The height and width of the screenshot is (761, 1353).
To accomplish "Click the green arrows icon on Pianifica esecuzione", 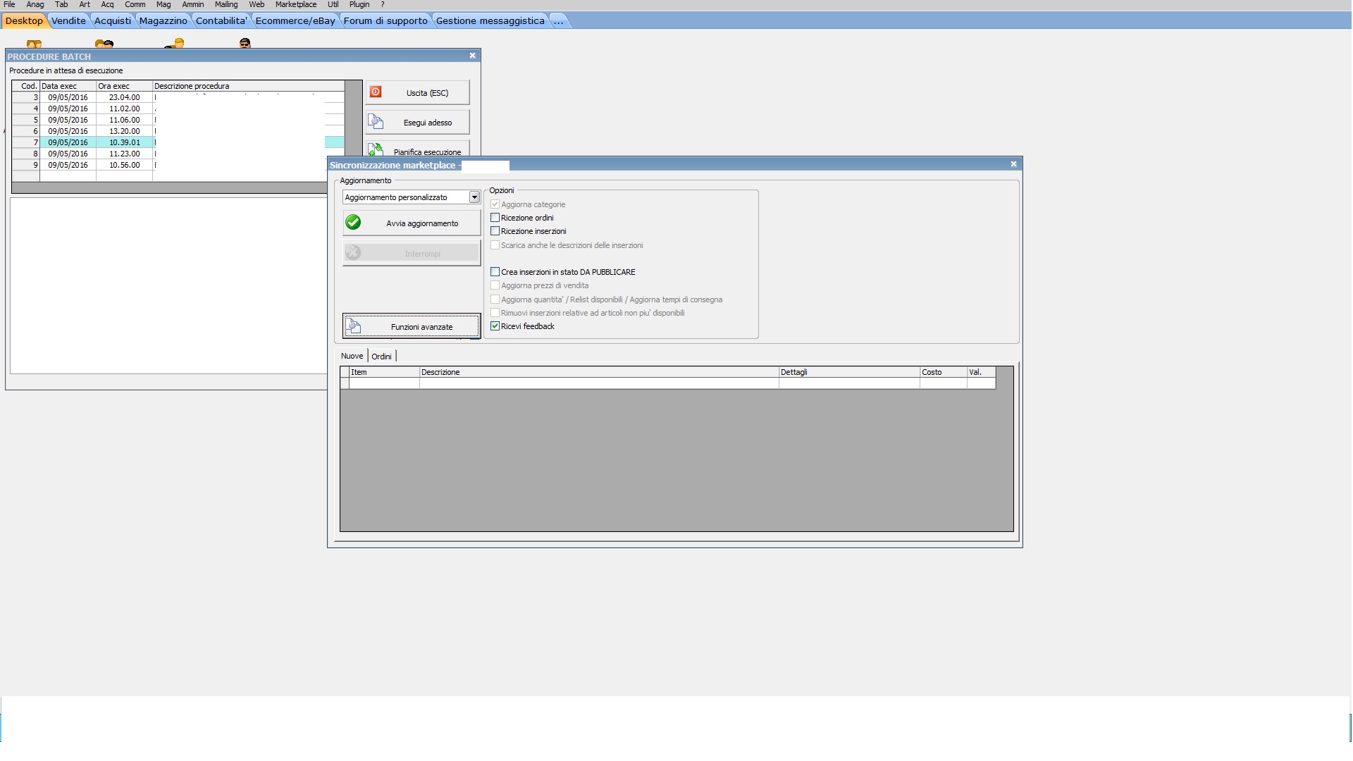I will click(x=376, y=149).
